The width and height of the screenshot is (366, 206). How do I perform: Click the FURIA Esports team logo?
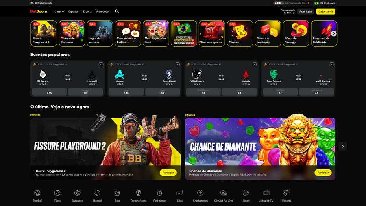(x=197, y=75)
